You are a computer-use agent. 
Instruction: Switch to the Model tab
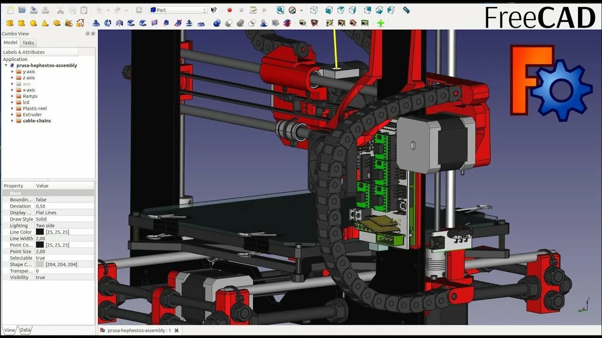(x=10, y=43)
